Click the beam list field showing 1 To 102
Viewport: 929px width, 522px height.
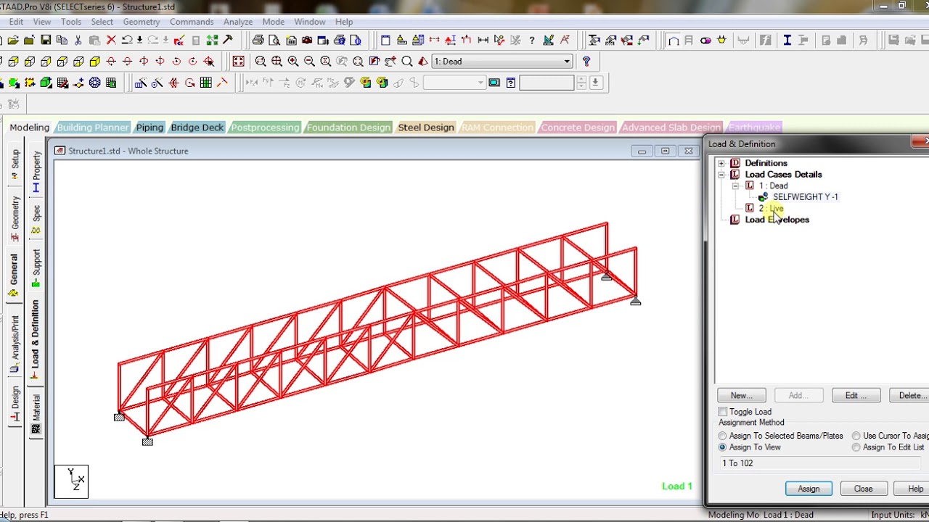[x=820, y=463]
